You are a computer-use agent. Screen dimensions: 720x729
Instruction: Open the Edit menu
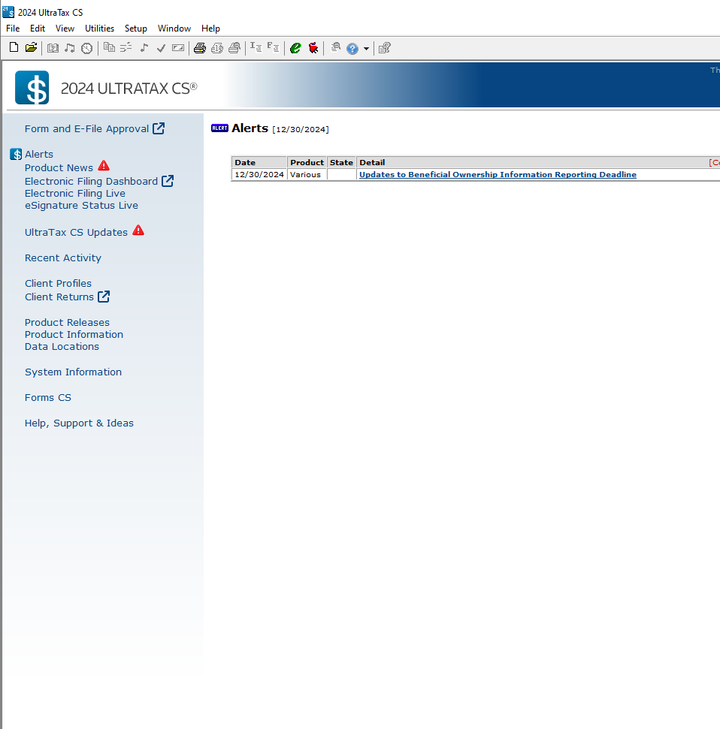click(38, 29)
